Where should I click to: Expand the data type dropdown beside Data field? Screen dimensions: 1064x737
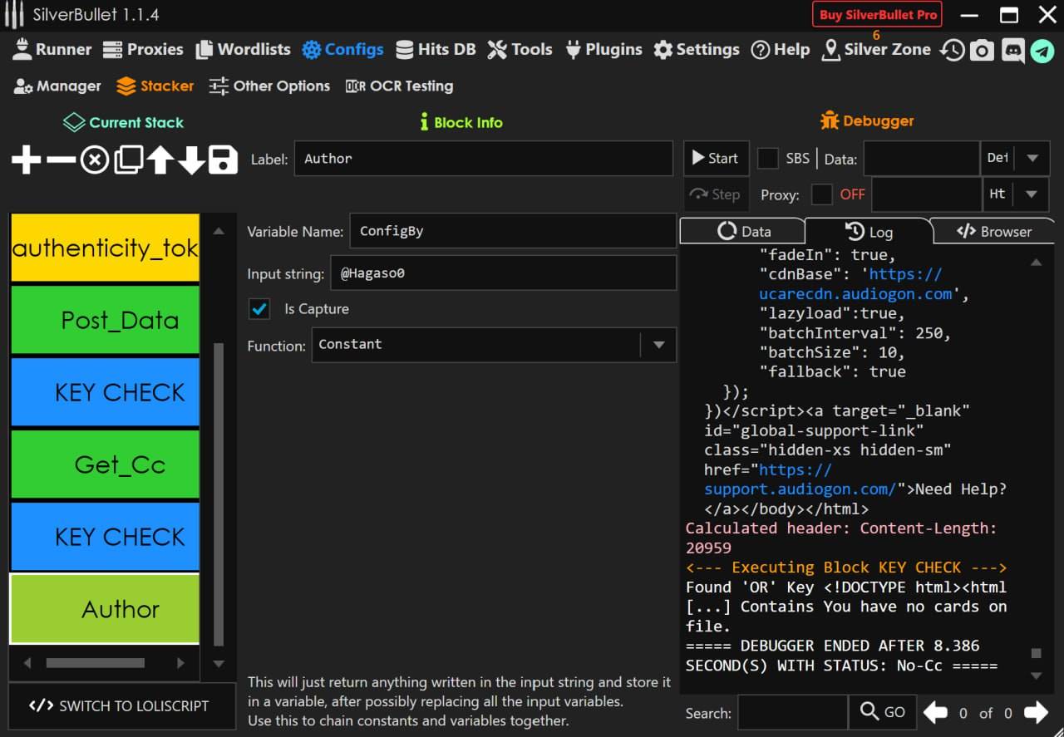tap(1032, 158)
